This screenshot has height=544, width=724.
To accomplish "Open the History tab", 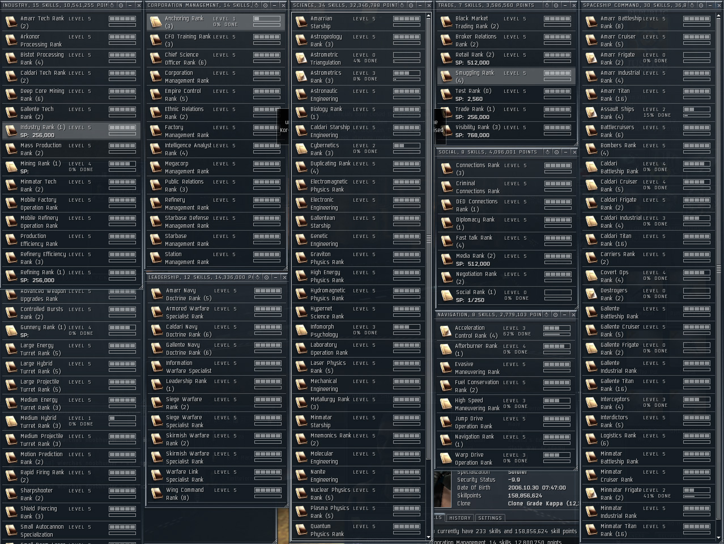I will pos(459,518).
